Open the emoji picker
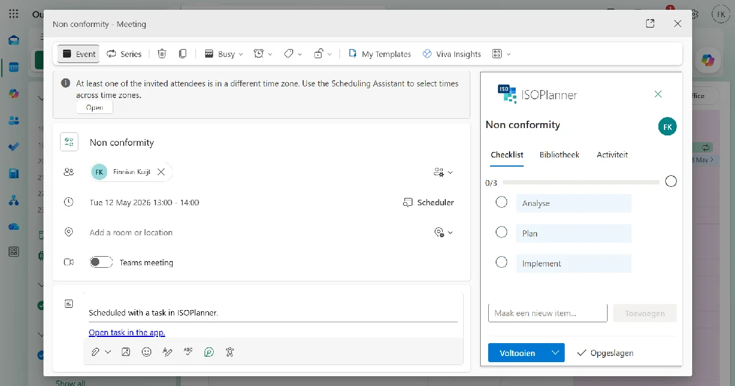This screenshot has height=386, width=735. (146, 352)
